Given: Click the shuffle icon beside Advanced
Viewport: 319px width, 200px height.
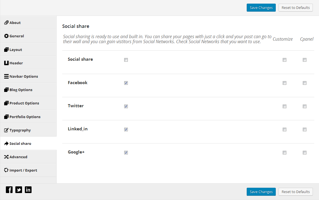Looking at the screenshot, I should (x=6, y=157).
